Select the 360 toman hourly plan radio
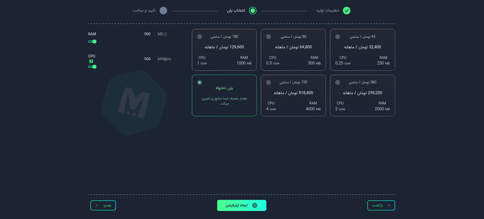This screenshot has height=219, width=484. 338,82
